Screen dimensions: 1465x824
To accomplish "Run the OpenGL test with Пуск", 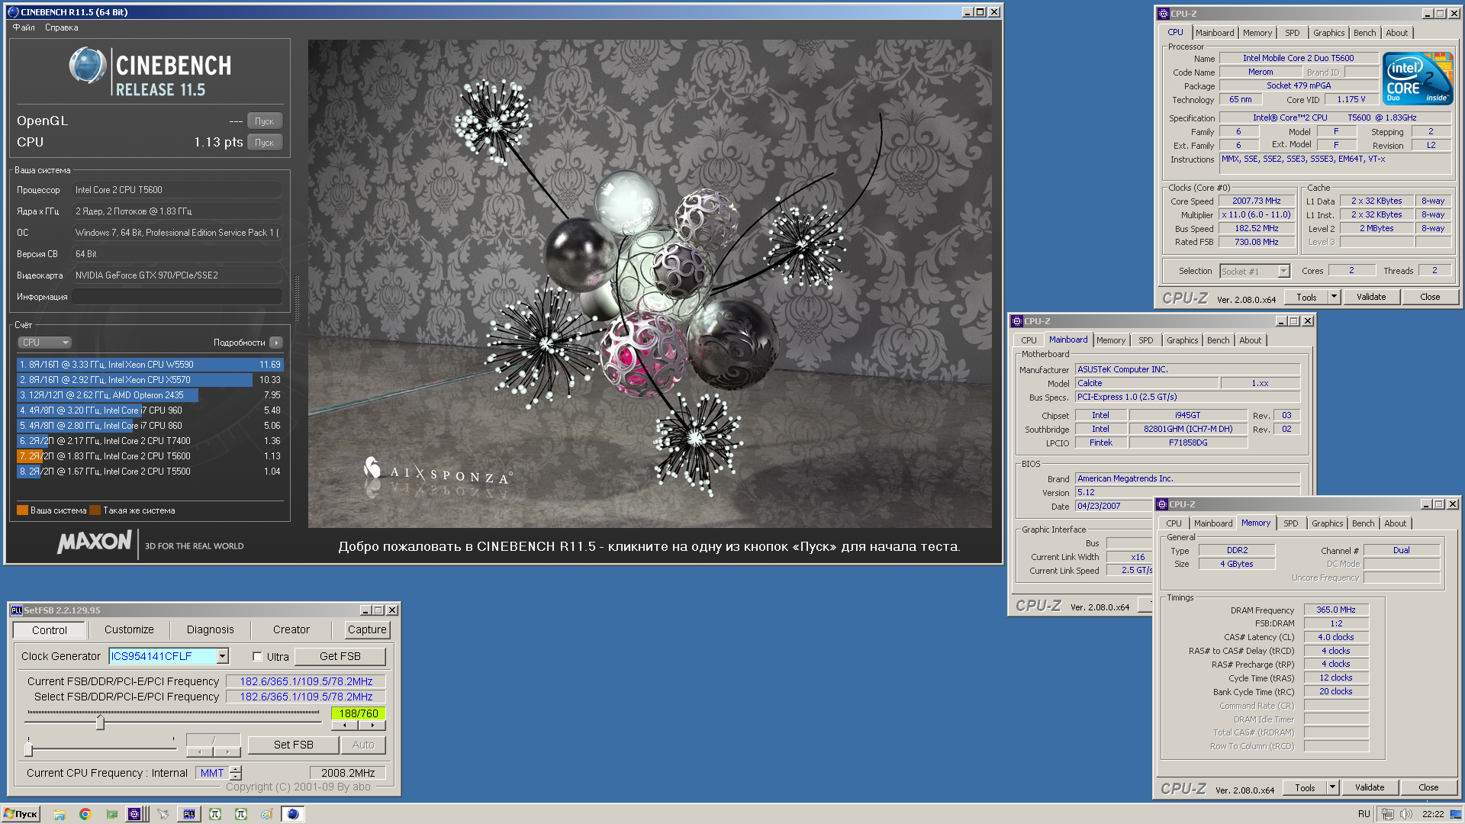I will [265, 121].
